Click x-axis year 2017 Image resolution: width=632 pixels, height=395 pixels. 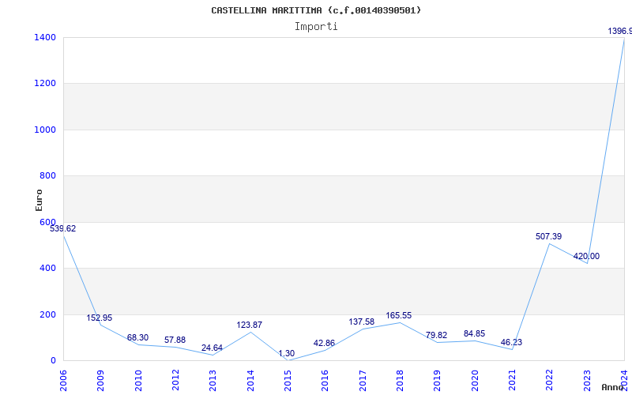(x=363, y=381)
